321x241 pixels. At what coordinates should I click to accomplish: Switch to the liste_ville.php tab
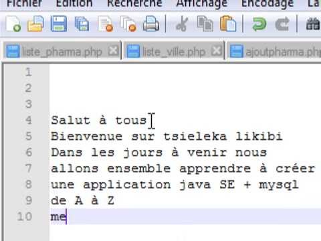coord(174,52)
